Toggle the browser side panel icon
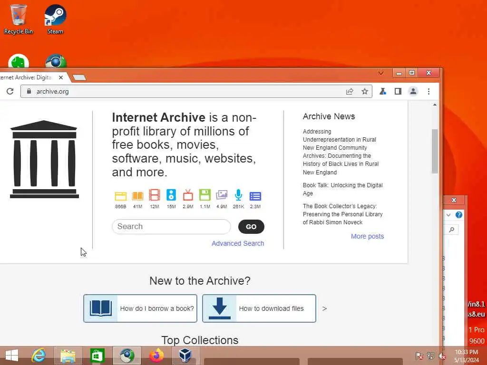 pos(398,91)
